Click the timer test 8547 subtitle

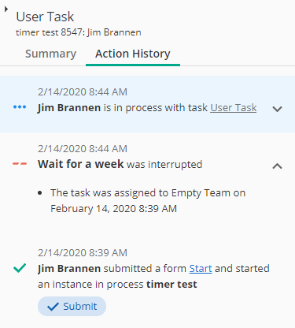tap(79, 32)
